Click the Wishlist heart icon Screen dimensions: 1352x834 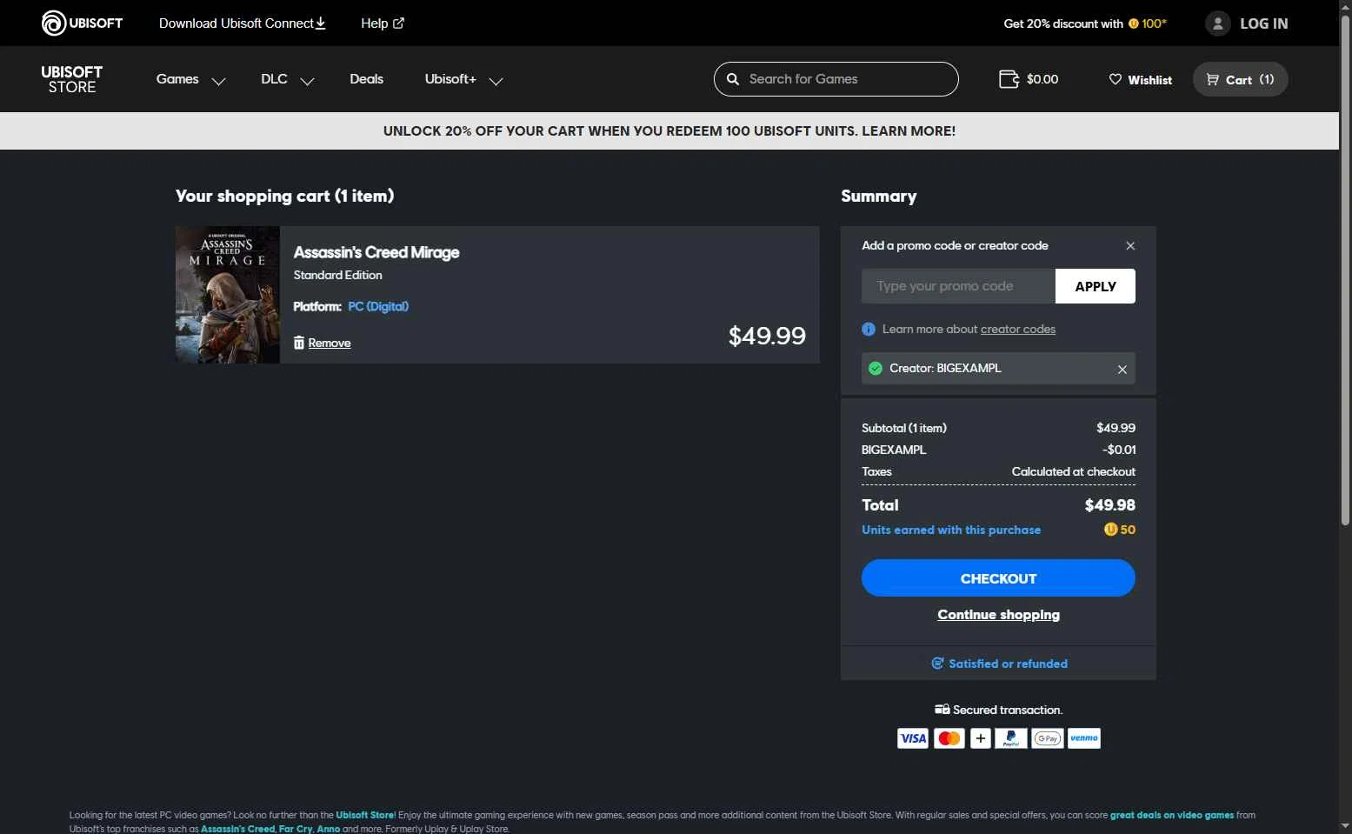point(1116,79)
